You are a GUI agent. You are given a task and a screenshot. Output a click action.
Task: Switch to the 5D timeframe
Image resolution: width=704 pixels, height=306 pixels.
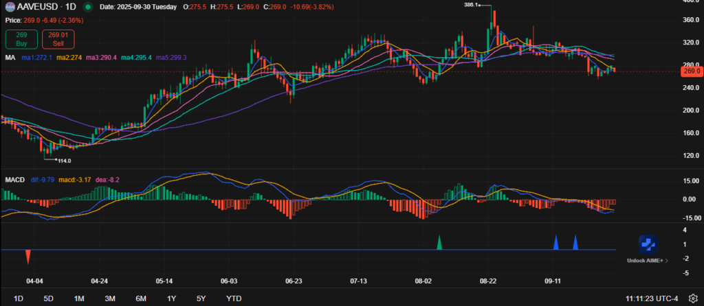tap(48, 298)
